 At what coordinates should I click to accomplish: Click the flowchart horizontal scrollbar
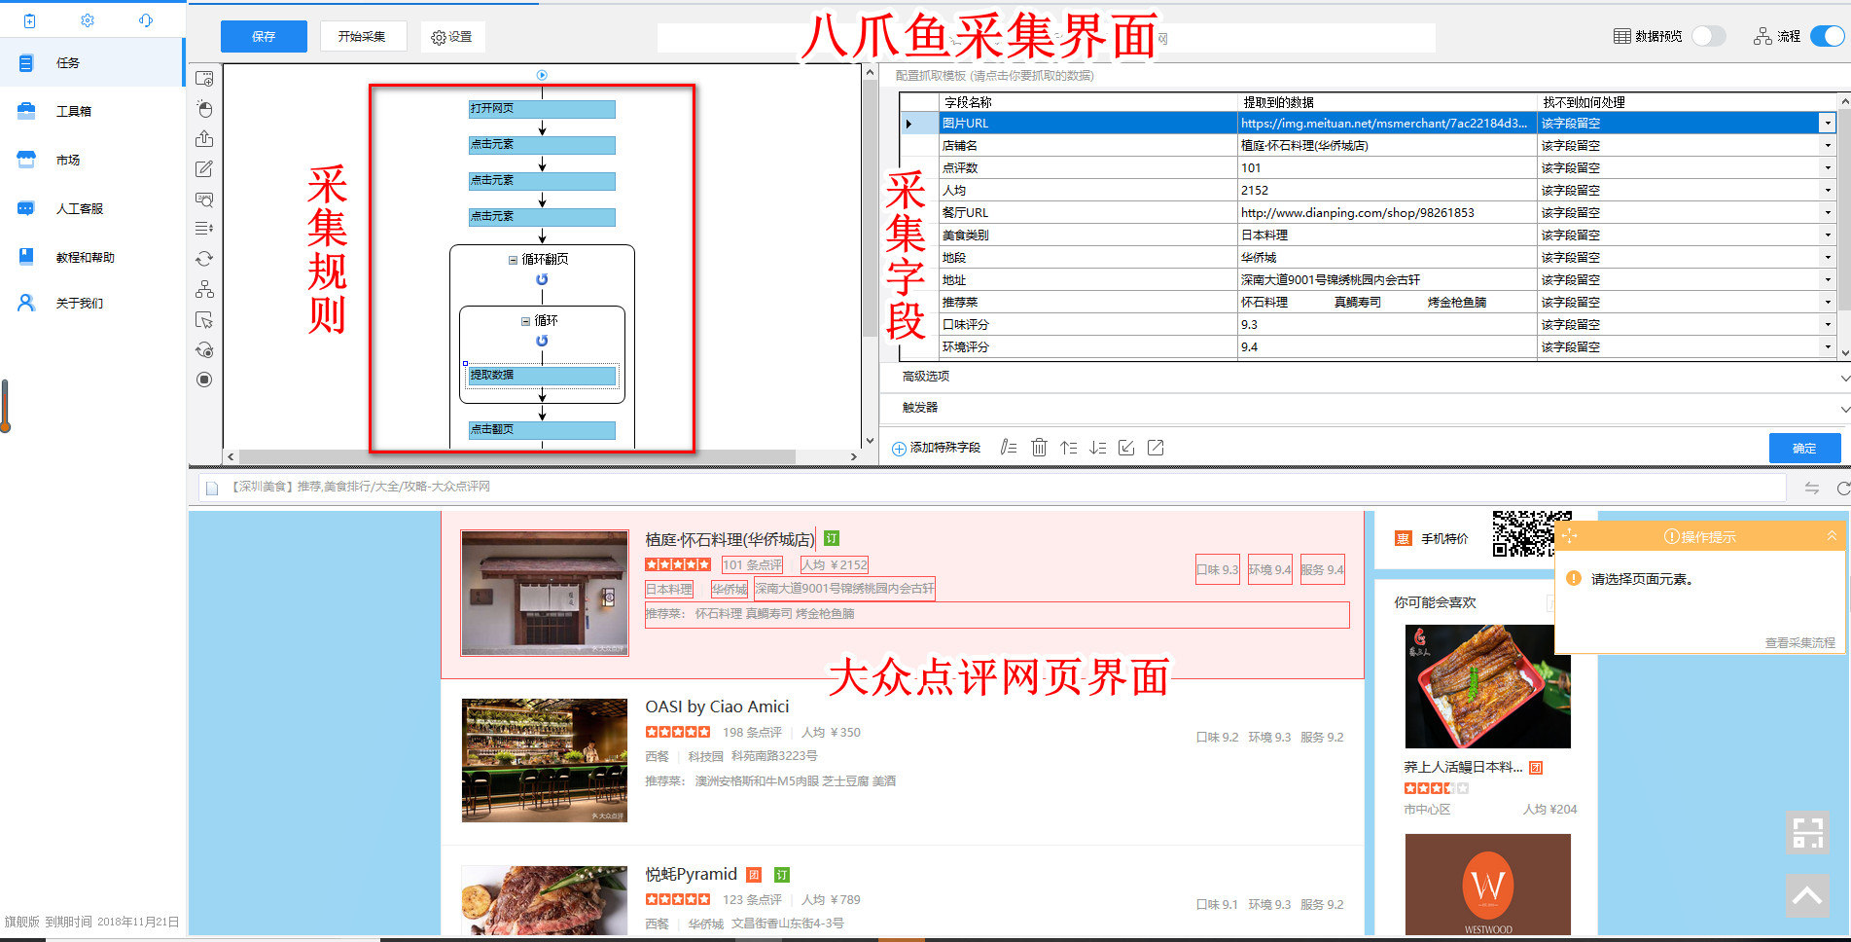(516, 456)
